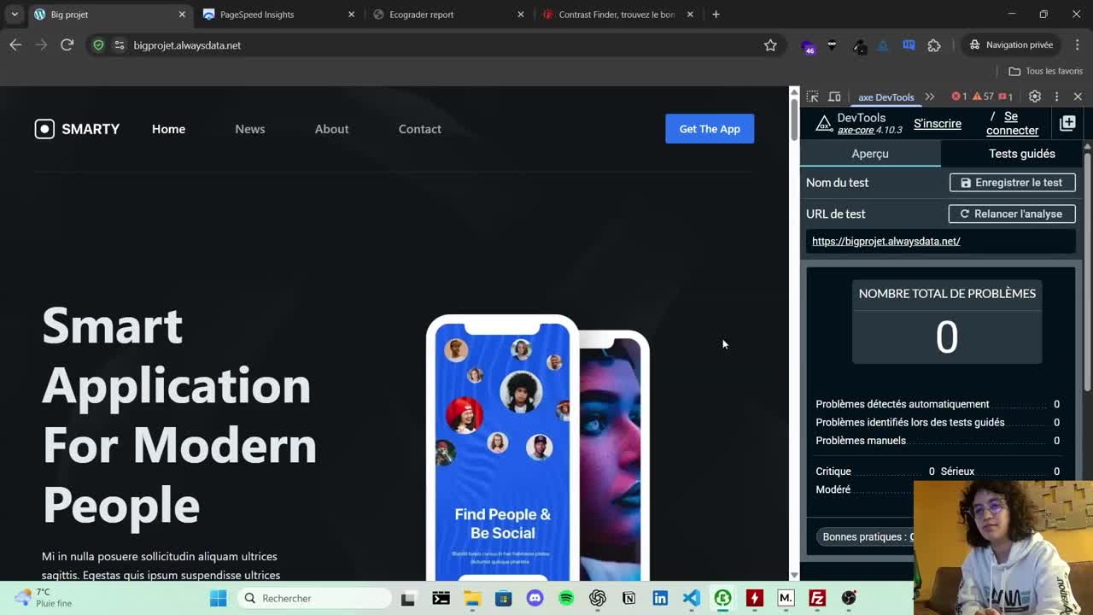The width and height of the screenshot is (1093, 615).
Task: Activate the inspect element picker in DevTools
Action: point(812,97)
